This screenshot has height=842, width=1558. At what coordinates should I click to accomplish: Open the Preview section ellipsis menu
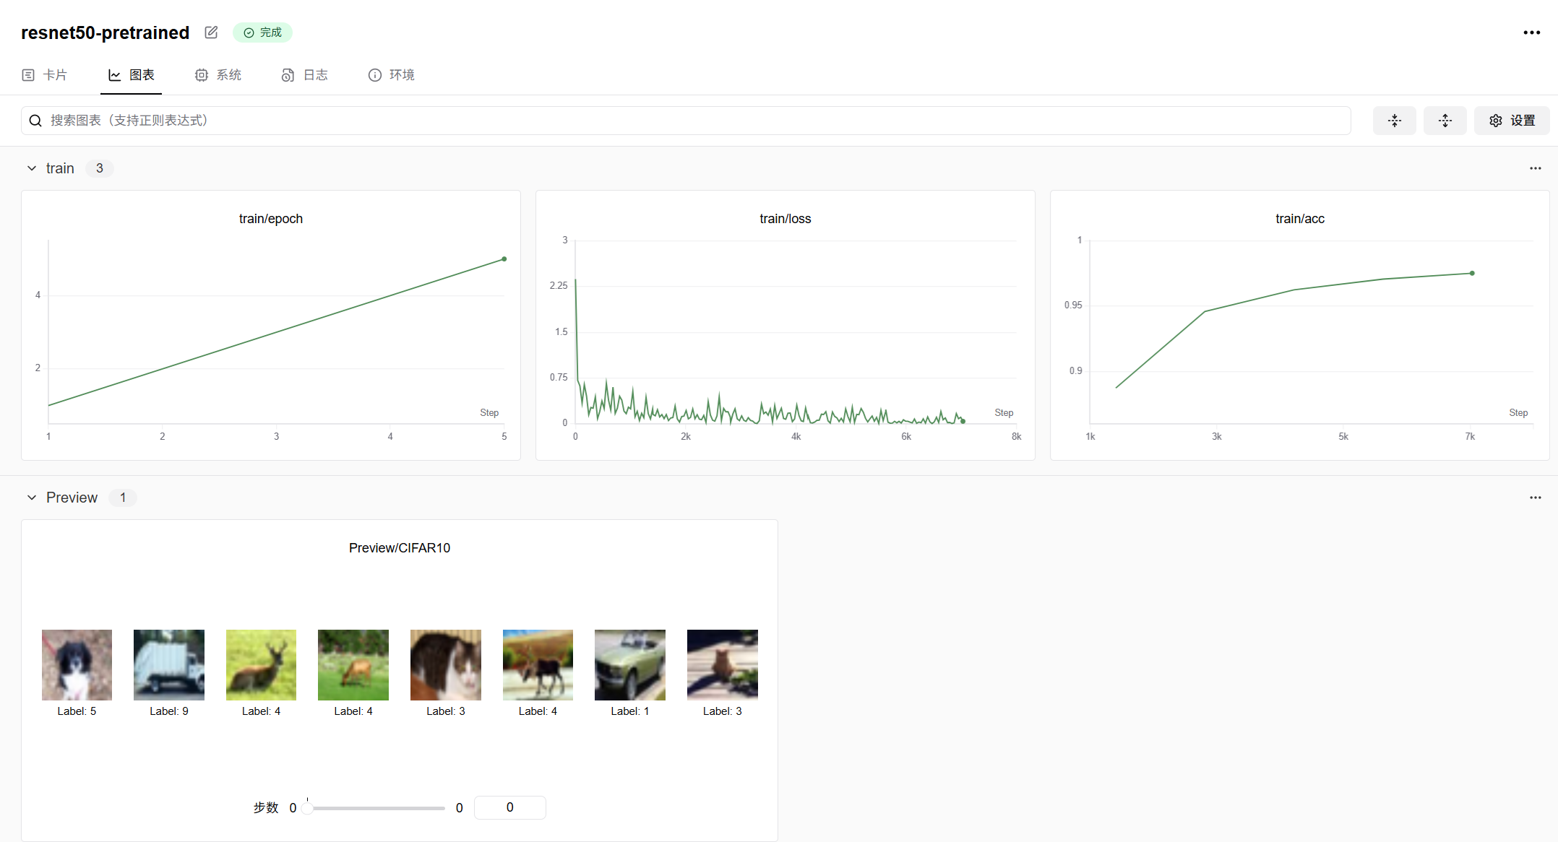(1535, 498)
